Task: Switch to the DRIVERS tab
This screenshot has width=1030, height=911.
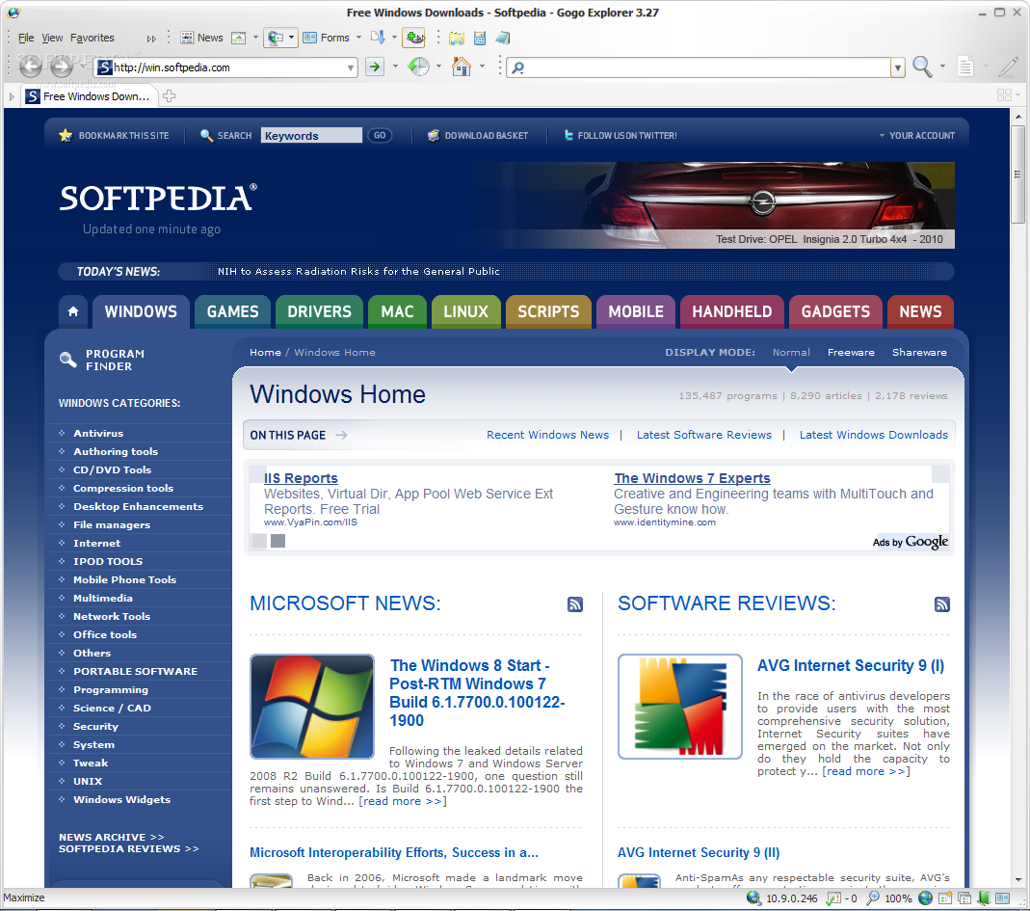Action: (319, 311)
